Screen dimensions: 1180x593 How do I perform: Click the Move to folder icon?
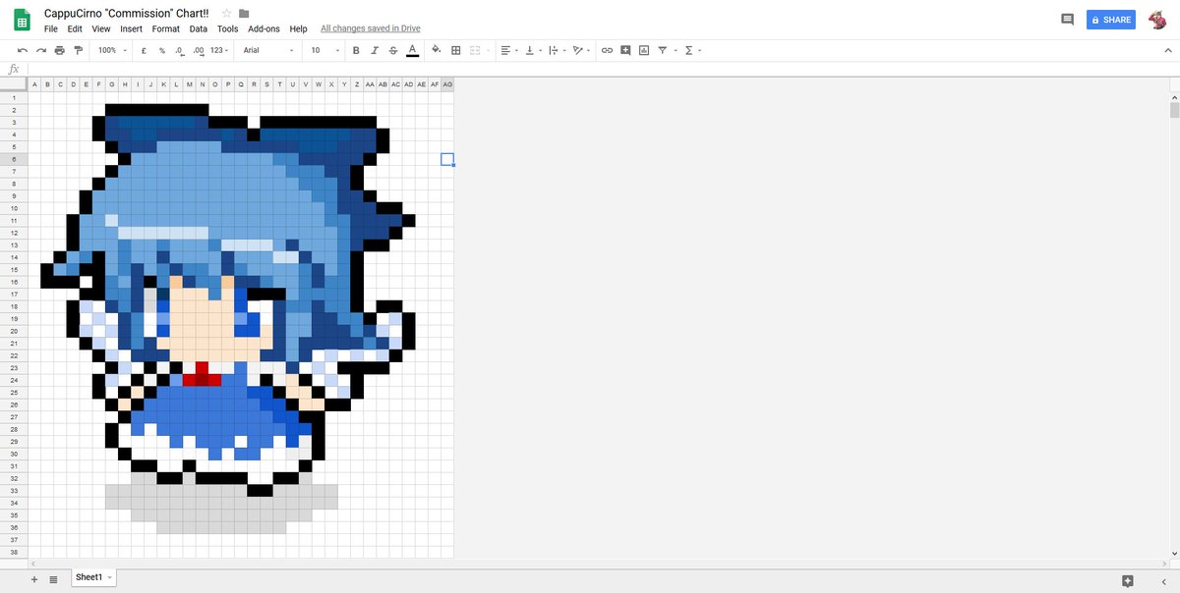pyautogui.click(x=244, y=13)
